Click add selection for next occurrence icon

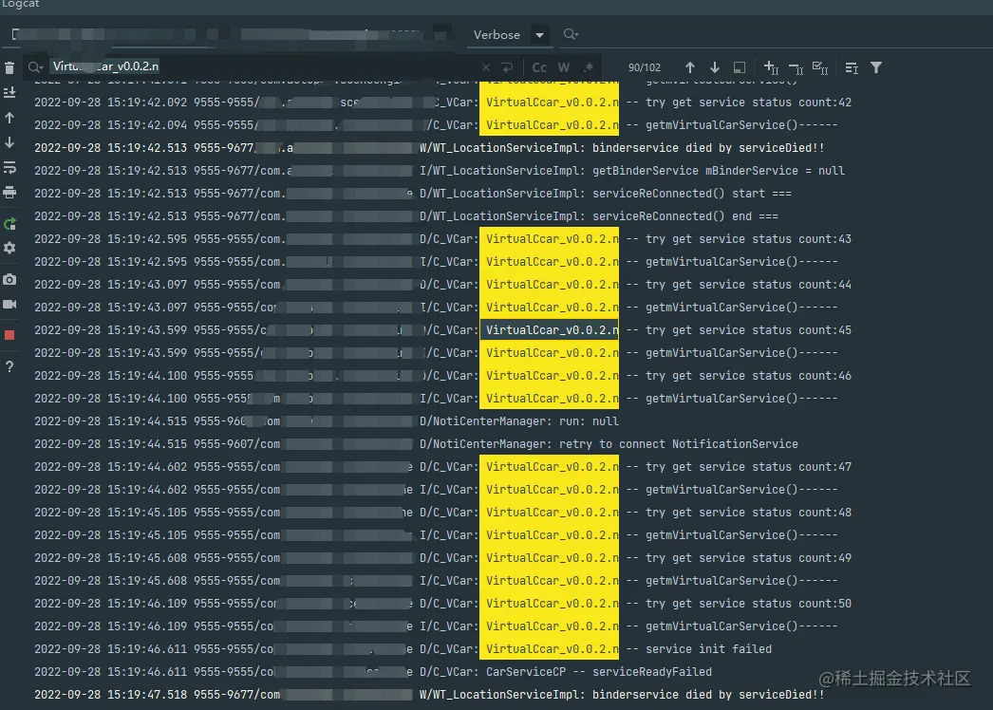tap(771, 67)
